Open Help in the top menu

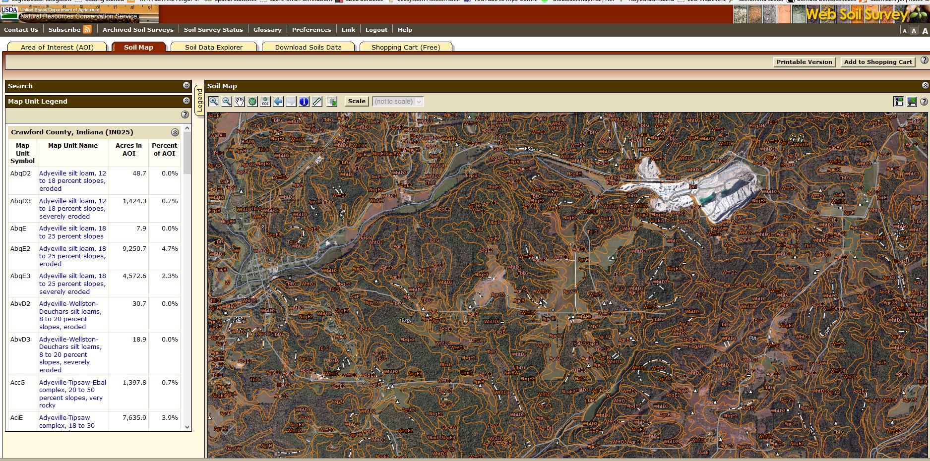pos(405,30)
